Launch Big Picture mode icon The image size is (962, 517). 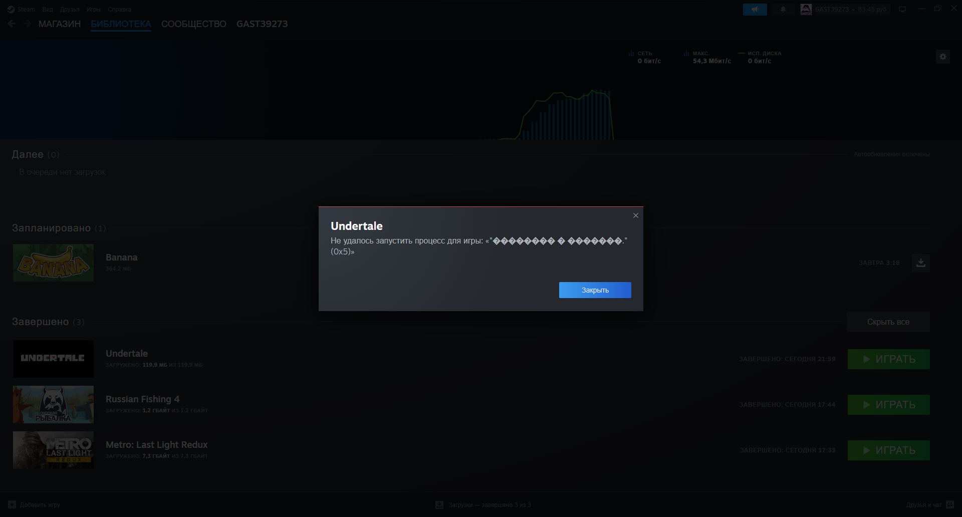click(x=902, y=9)
